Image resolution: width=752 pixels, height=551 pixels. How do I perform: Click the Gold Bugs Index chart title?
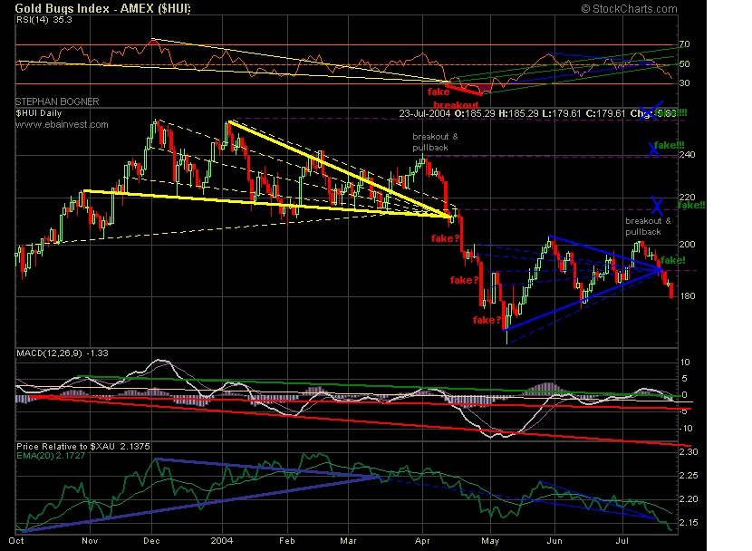pyautogui.click(x=104, y=8)
